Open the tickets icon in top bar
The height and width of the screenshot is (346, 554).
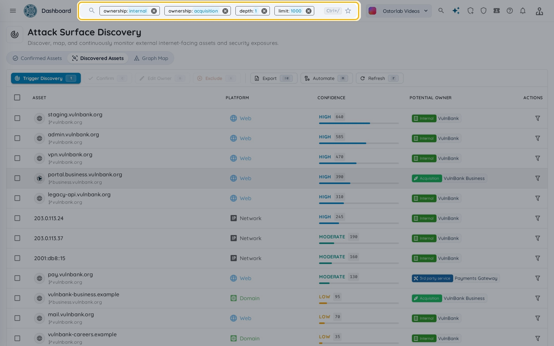coord(497,11)
